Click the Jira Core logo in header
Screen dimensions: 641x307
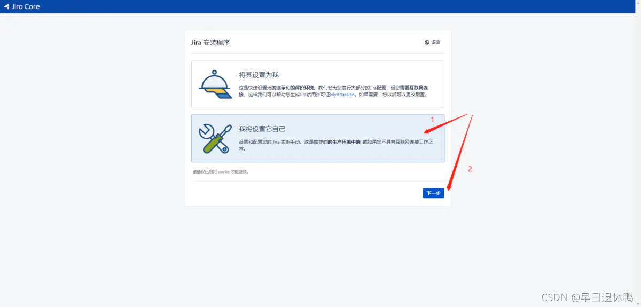[22, 6]
